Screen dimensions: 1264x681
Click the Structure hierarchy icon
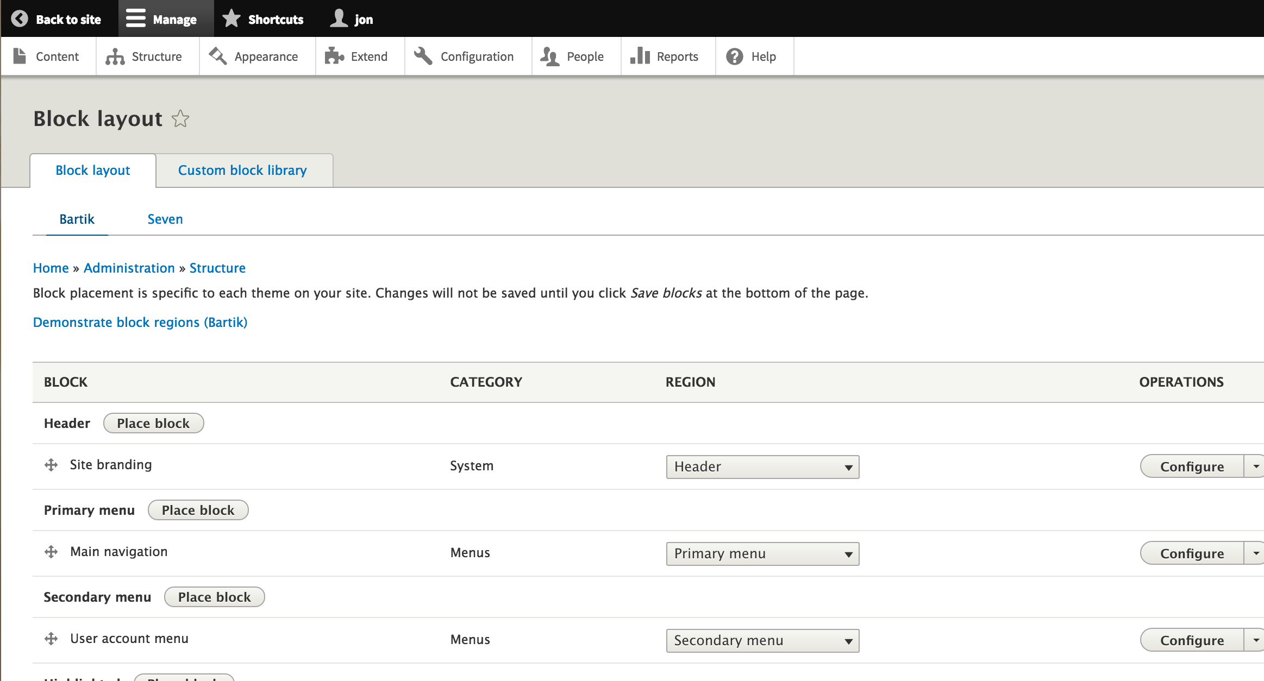tap(115, 56)
